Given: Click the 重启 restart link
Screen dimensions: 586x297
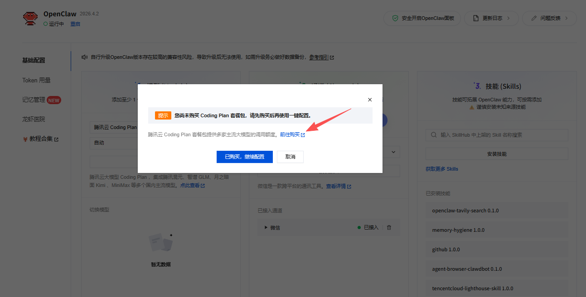Looking at the screenshot, I should [x=75, y=24].
